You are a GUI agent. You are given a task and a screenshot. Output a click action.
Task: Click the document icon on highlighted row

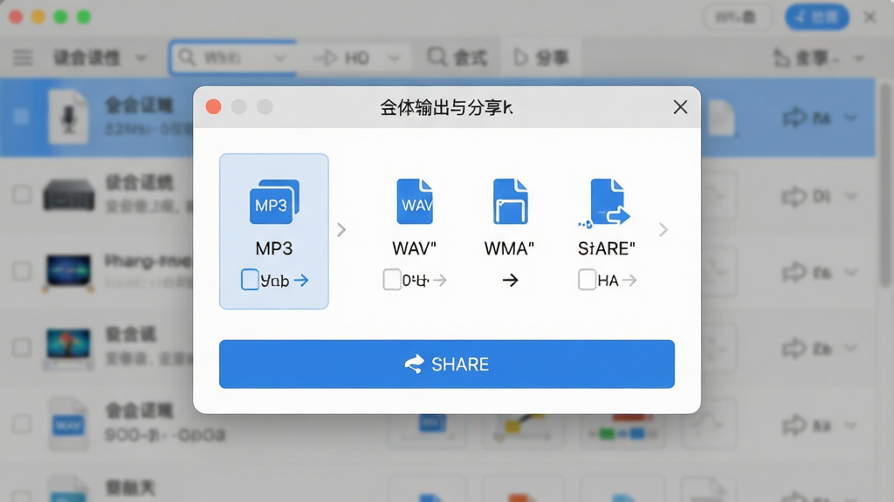[721, 118]
